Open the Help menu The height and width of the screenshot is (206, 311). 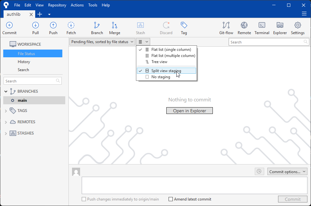pyautogui.click(x=106, y=5)
